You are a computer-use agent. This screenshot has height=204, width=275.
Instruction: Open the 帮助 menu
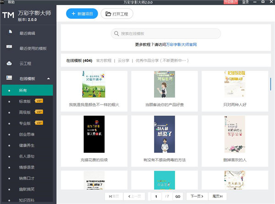click(x=11, y=2)
